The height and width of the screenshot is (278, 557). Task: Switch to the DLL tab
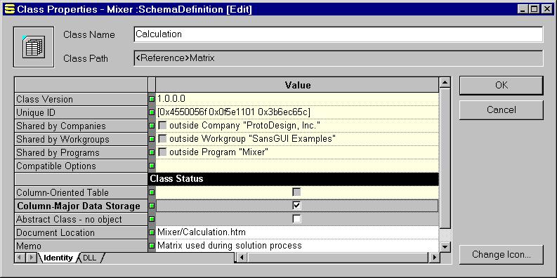click(90, 258)
